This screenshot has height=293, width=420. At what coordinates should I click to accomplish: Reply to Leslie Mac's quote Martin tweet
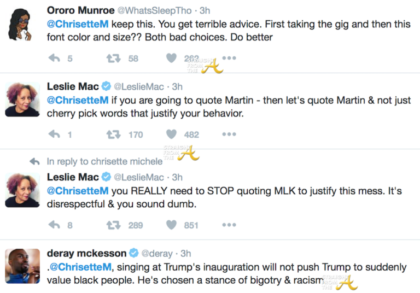pyautogui.click(x=54, y=134)
